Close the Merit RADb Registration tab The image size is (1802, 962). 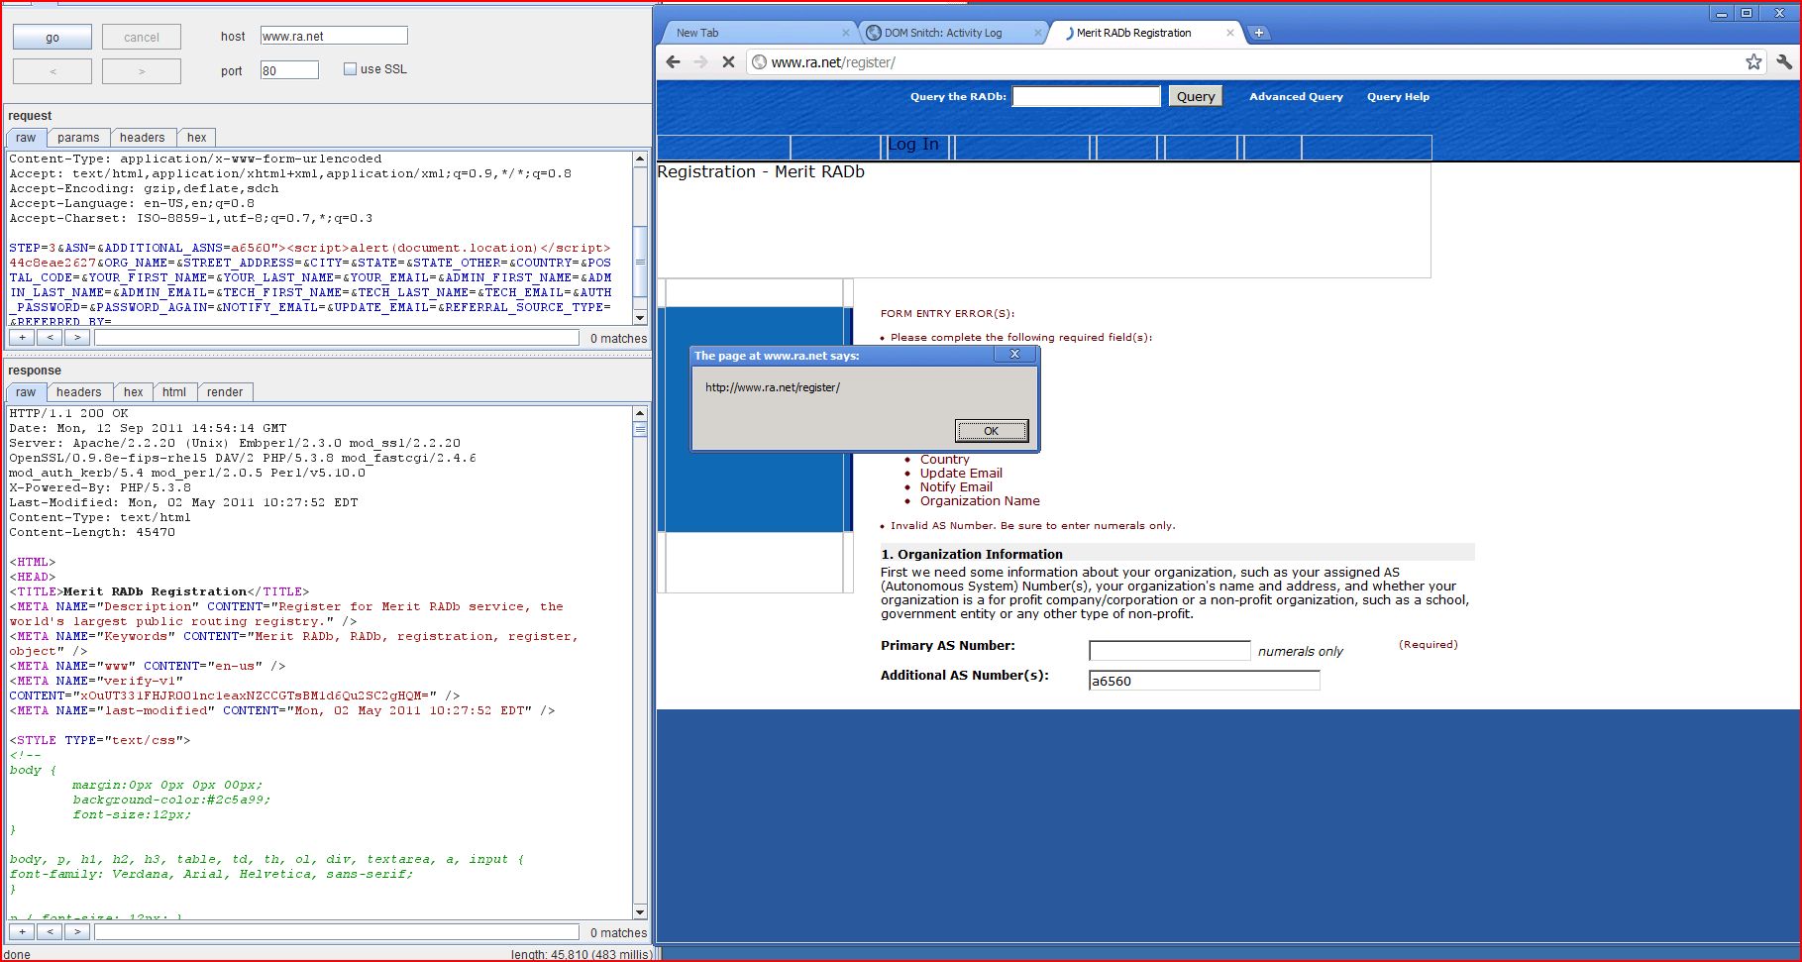coord(1229,33)
